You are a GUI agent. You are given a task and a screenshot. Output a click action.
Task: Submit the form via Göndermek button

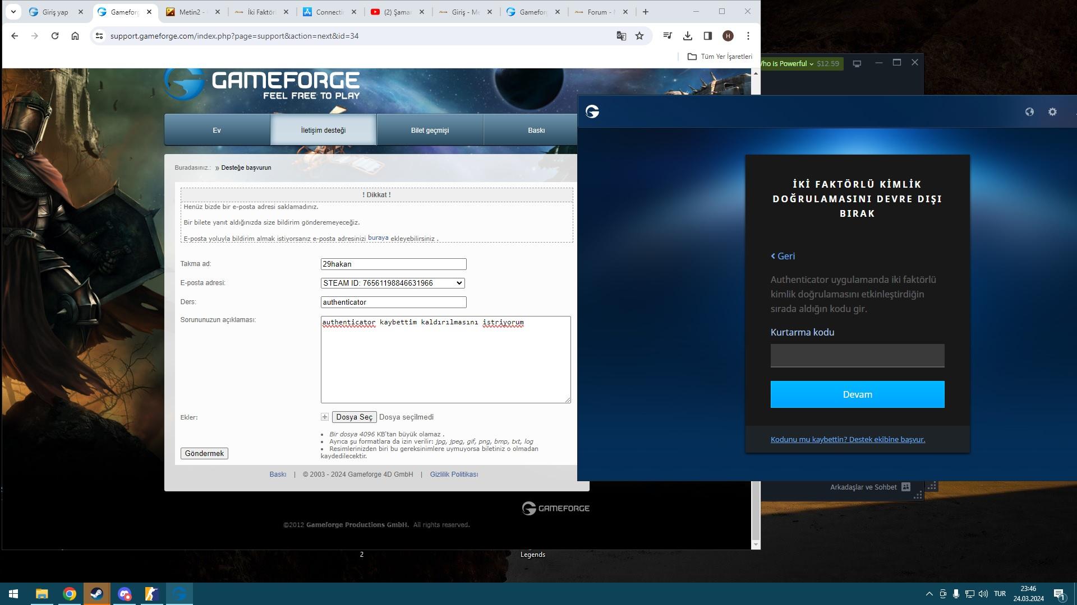point(204,453)
